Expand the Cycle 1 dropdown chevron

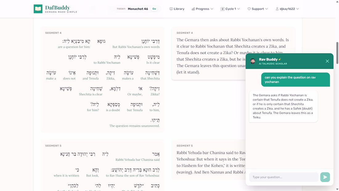point(239,9)
